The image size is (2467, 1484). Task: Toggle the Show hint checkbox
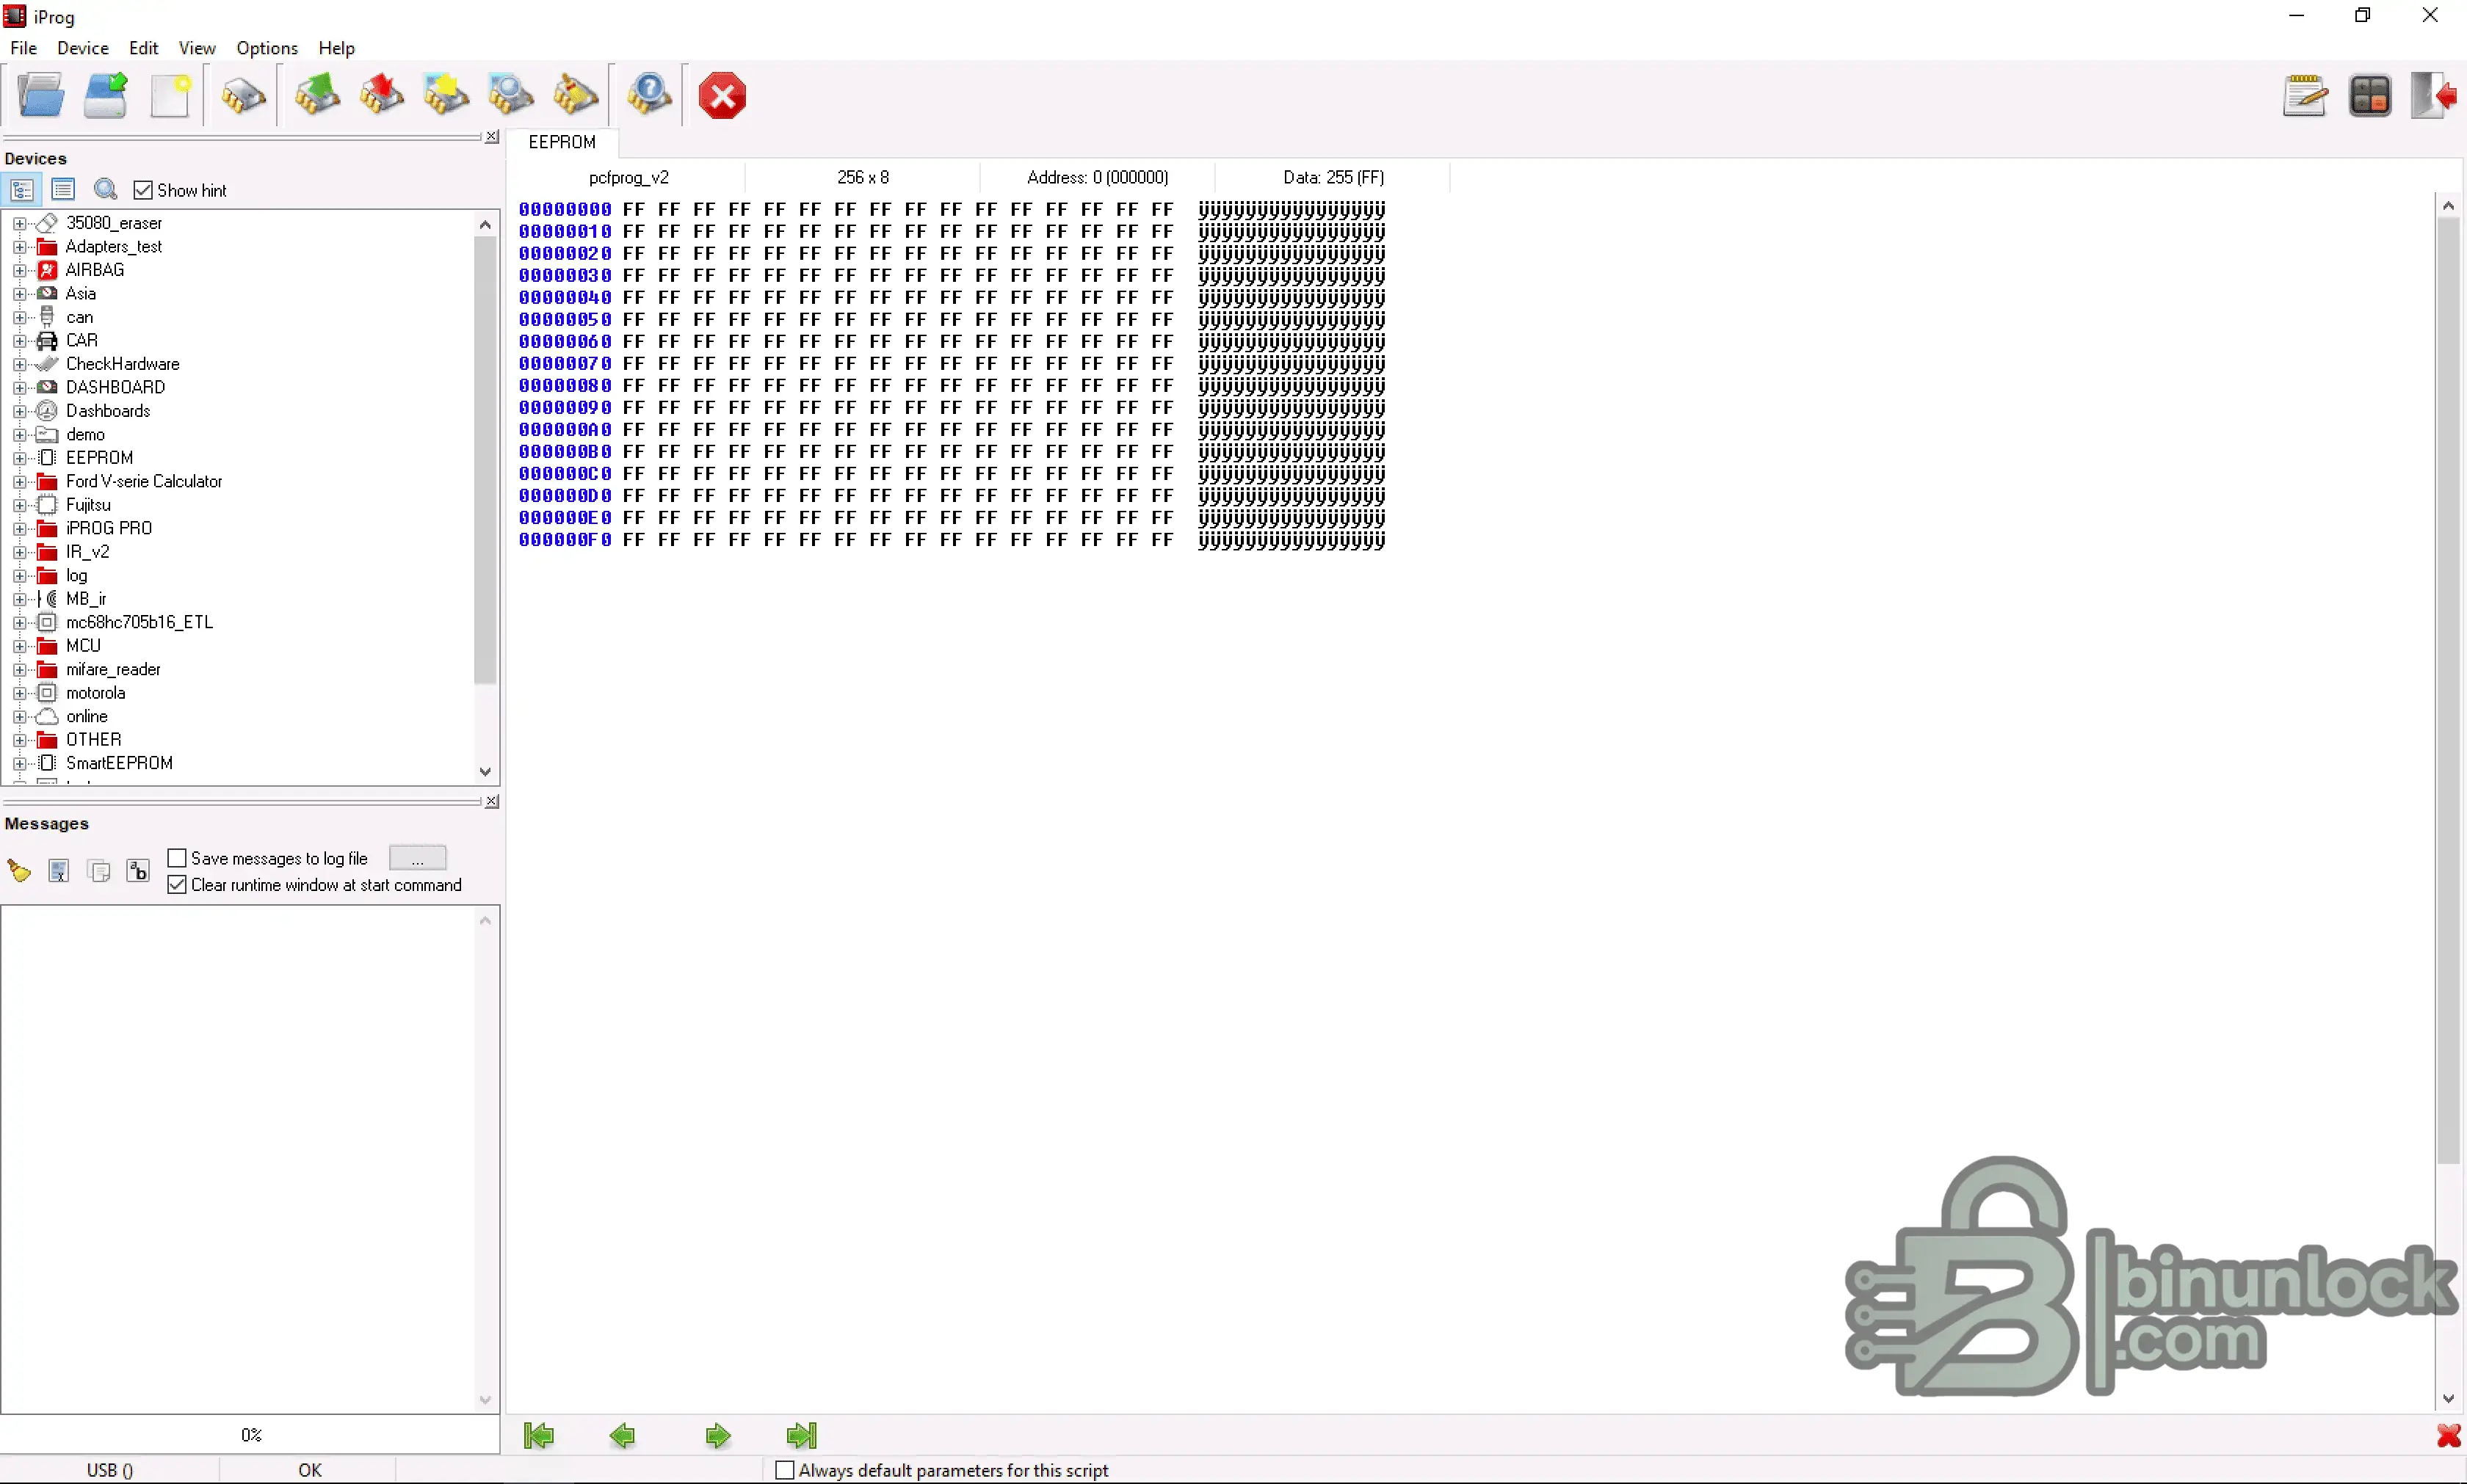click(143, 190)
